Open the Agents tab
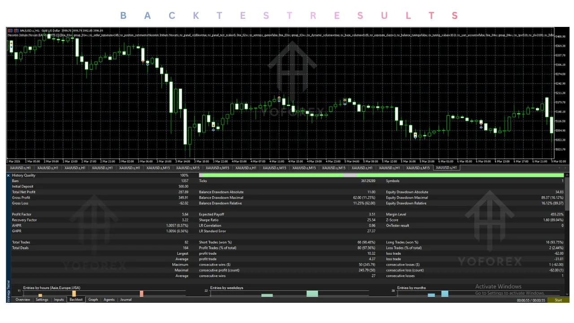 click(109, 300)
